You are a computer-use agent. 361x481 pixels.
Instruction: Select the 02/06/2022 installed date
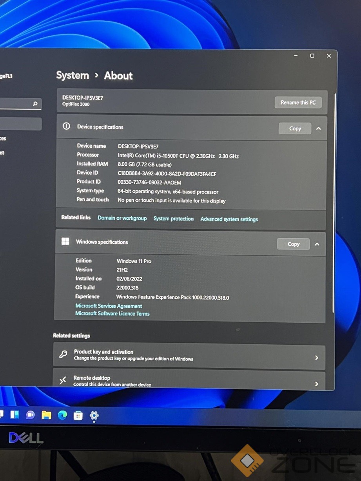coord(129,279)
